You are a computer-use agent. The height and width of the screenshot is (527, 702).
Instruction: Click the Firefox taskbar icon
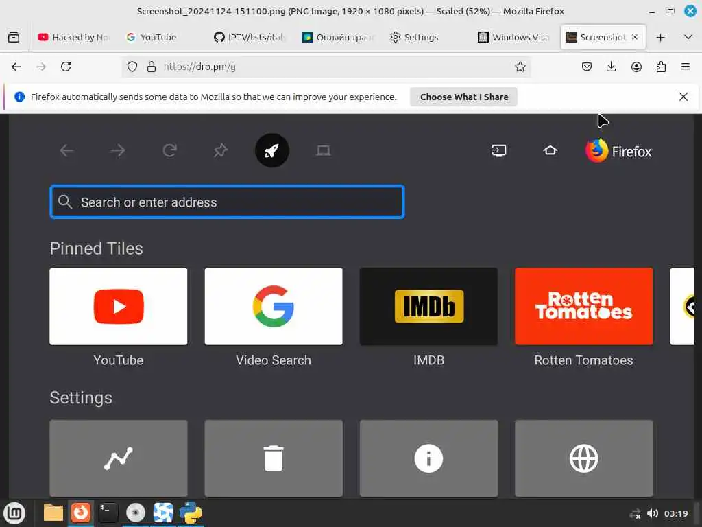(x=81, y=513)
